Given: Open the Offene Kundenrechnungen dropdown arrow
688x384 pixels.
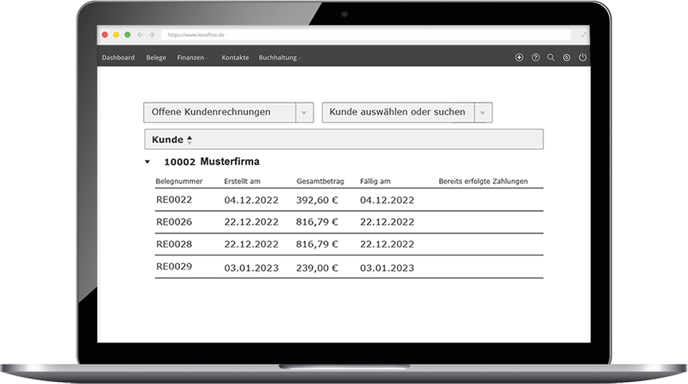Looking at the screenshot, I should tap(304, 113).
